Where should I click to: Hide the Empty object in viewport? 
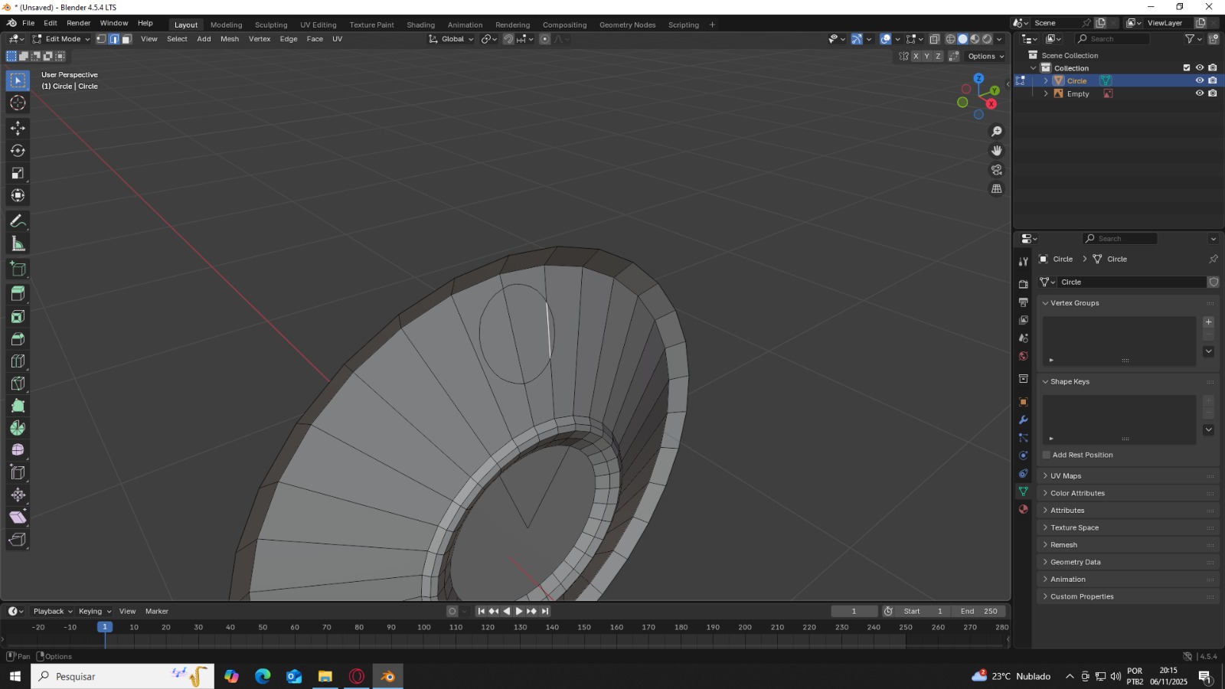coord(1200,93)
